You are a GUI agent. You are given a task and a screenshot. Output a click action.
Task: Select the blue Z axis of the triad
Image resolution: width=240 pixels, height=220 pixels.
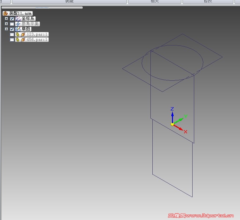point(173,117)
